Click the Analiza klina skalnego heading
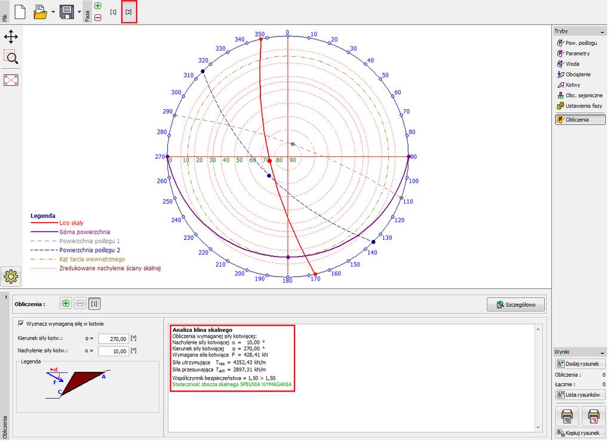 [202, 329]
